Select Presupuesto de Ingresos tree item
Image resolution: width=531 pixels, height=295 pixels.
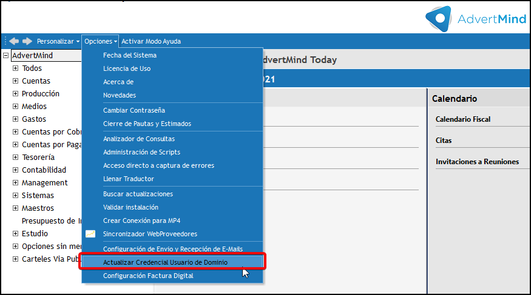(52, 221)
